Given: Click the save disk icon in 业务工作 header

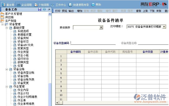Looking at the screenshot, I should tap(40, 9).
